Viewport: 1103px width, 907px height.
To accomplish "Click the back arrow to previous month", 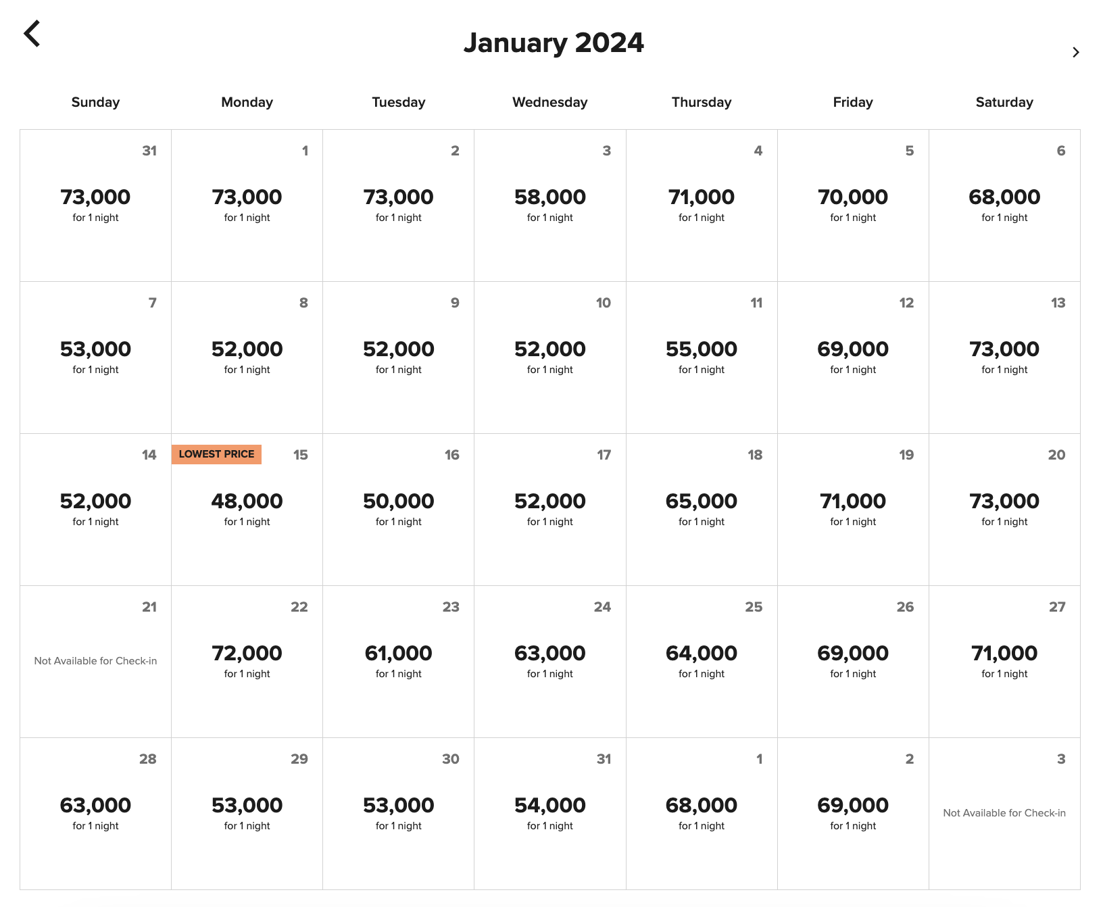I will [32, 33].
